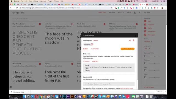Screen dimensions: 176x99
Task: Open the Directory nav item
Action: tap(102, 13)
